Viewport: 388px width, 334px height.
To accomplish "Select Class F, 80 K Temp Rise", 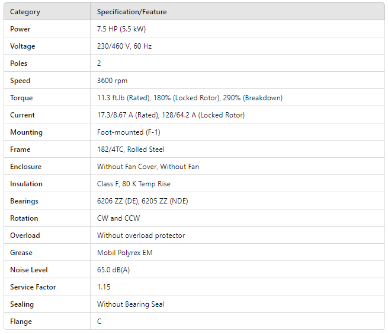I will pos(133,184).
